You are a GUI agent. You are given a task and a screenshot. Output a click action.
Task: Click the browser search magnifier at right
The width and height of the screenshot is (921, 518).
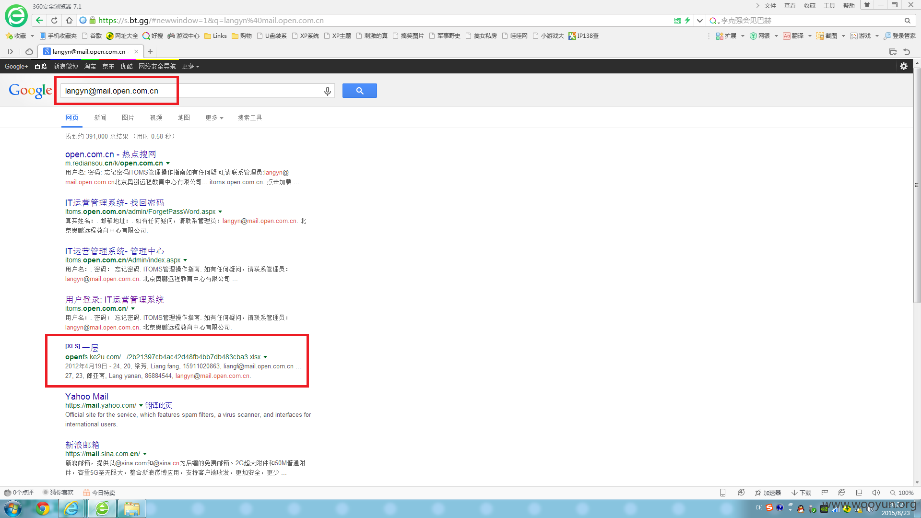[x=908, y=21]
